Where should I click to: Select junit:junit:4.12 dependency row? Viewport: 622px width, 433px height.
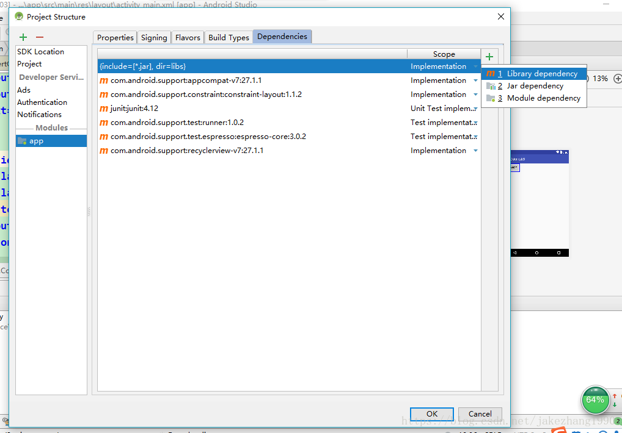(x=289, y=109)
